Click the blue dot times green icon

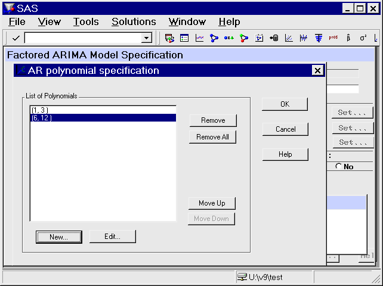tap(229, 38)
